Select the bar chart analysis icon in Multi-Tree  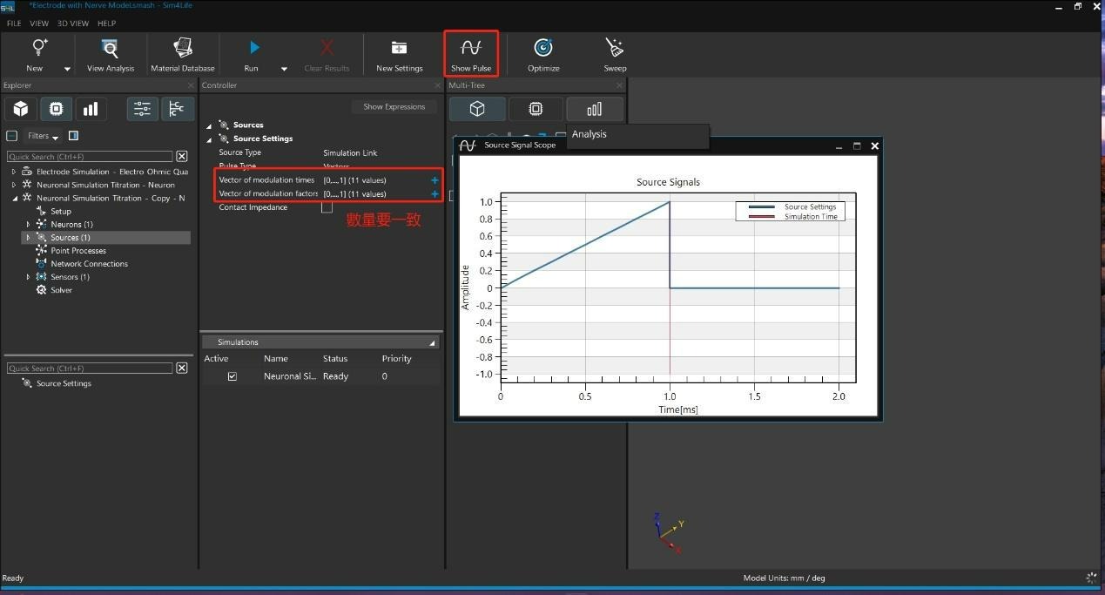click(x=594, y=109)
